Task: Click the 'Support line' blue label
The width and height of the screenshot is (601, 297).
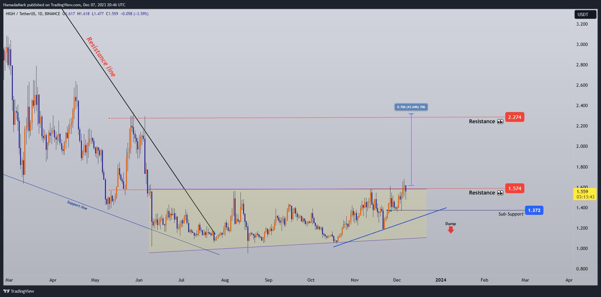Action: [77, 205]
